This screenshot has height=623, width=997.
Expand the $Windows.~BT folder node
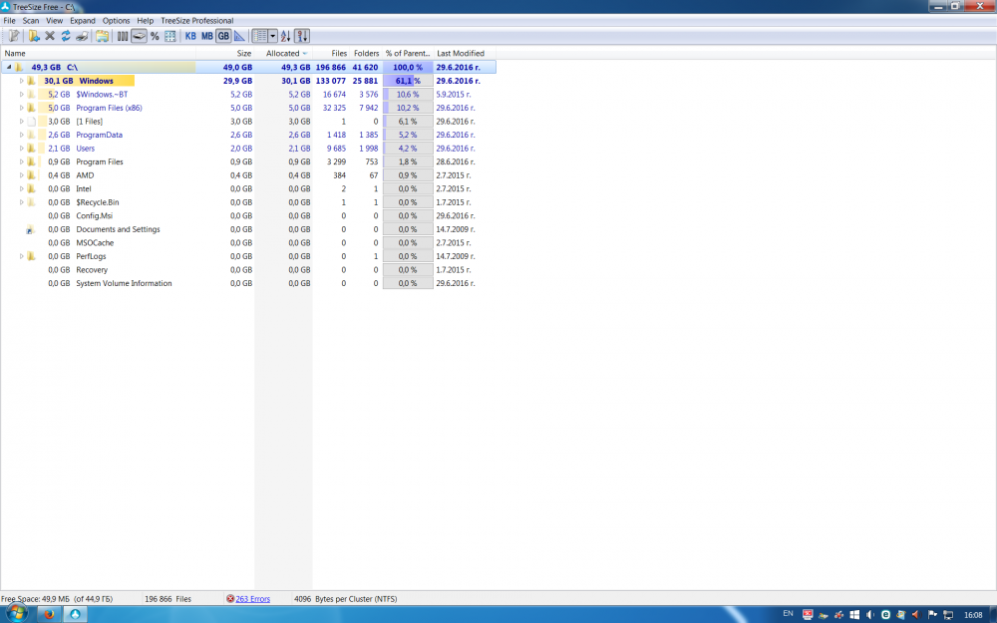pyautogui.click(x=21, y=94)
